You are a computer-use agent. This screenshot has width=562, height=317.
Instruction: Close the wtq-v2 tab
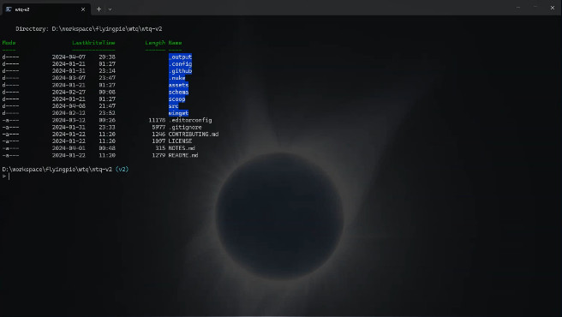[x=83, y=9]
